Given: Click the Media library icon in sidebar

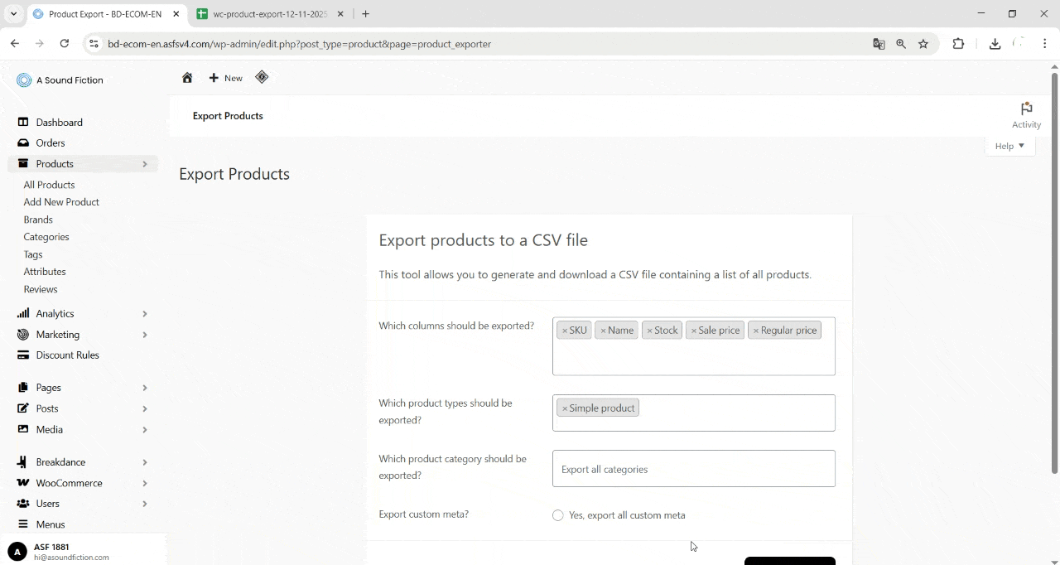Looking at the screenshot, I should click(22, 429).
